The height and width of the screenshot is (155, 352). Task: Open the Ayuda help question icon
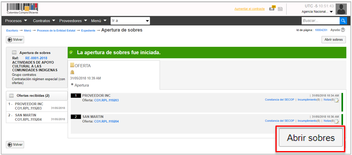pyautogui.click(x=343, y=30)
